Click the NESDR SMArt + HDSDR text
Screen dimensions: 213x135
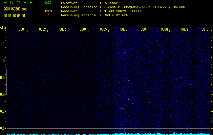[123, 11]
